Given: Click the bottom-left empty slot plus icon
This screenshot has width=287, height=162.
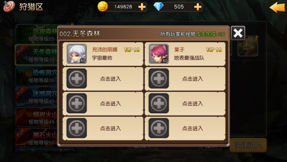Looking at the screenshot, I should (x=76, y=128).
